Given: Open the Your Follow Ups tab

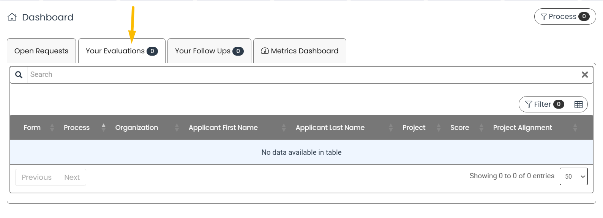Looking at the screenshot, I should click(x=209, y=51).
